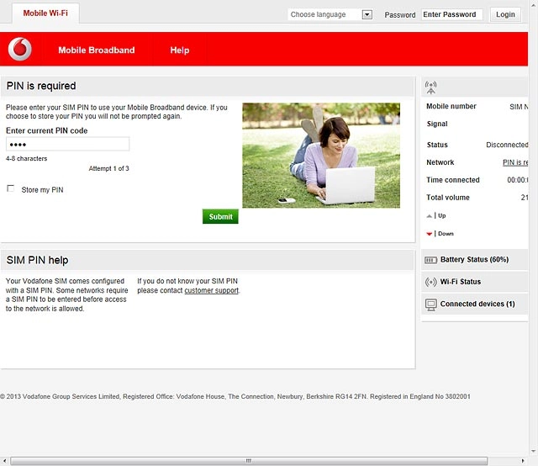This screenshot has height=466, width=538.
Task: Click the Enter Password field
Action: coord(452,14)
